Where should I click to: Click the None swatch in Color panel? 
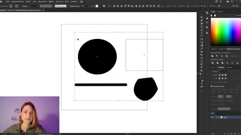click(212, 15)
